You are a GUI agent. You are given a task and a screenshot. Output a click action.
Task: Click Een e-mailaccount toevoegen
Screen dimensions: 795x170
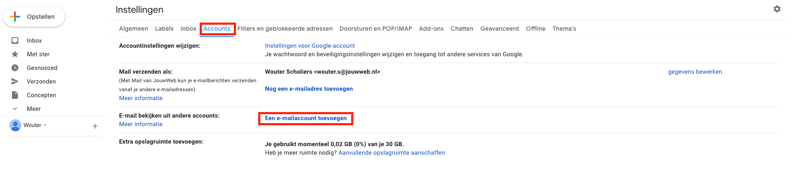point(306,118)
